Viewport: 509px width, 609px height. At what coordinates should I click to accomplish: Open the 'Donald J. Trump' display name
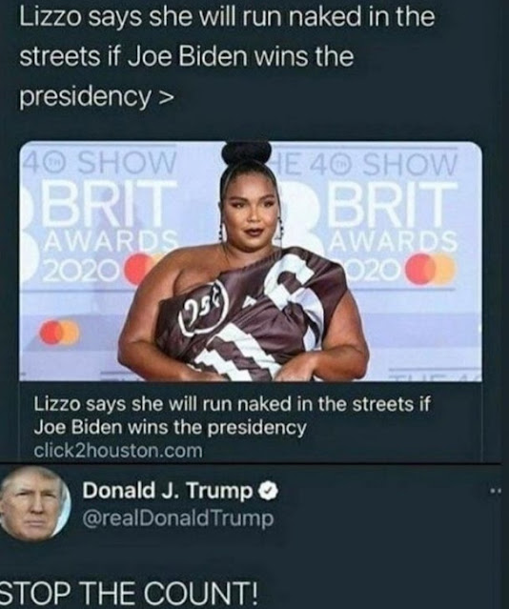tap(168, 491)
